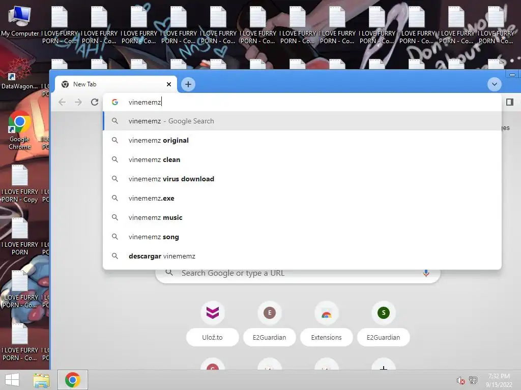Open the brown E E2Guardian shortcut
Screen dimensions: 521x390
270,312
